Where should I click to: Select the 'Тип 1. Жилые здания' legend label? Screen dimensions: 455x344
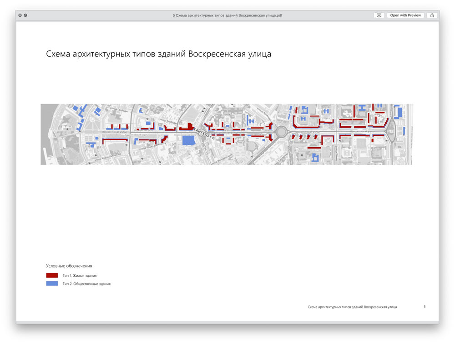80,276
